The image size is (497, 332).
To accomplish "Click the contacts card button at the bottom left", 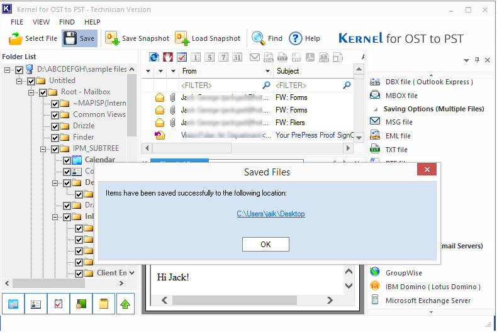I will 36,304.
